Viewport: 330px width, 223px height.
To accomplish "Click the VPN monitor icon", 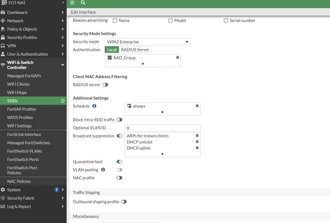I will pos(2,46).
